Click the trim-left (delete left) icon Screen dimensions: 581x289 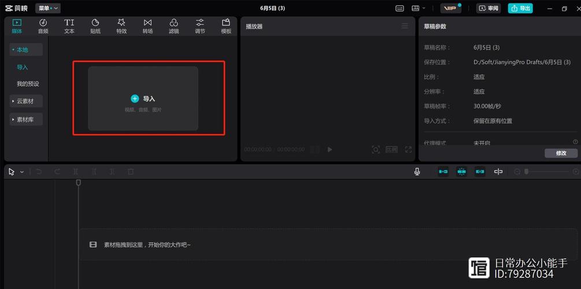94,172
